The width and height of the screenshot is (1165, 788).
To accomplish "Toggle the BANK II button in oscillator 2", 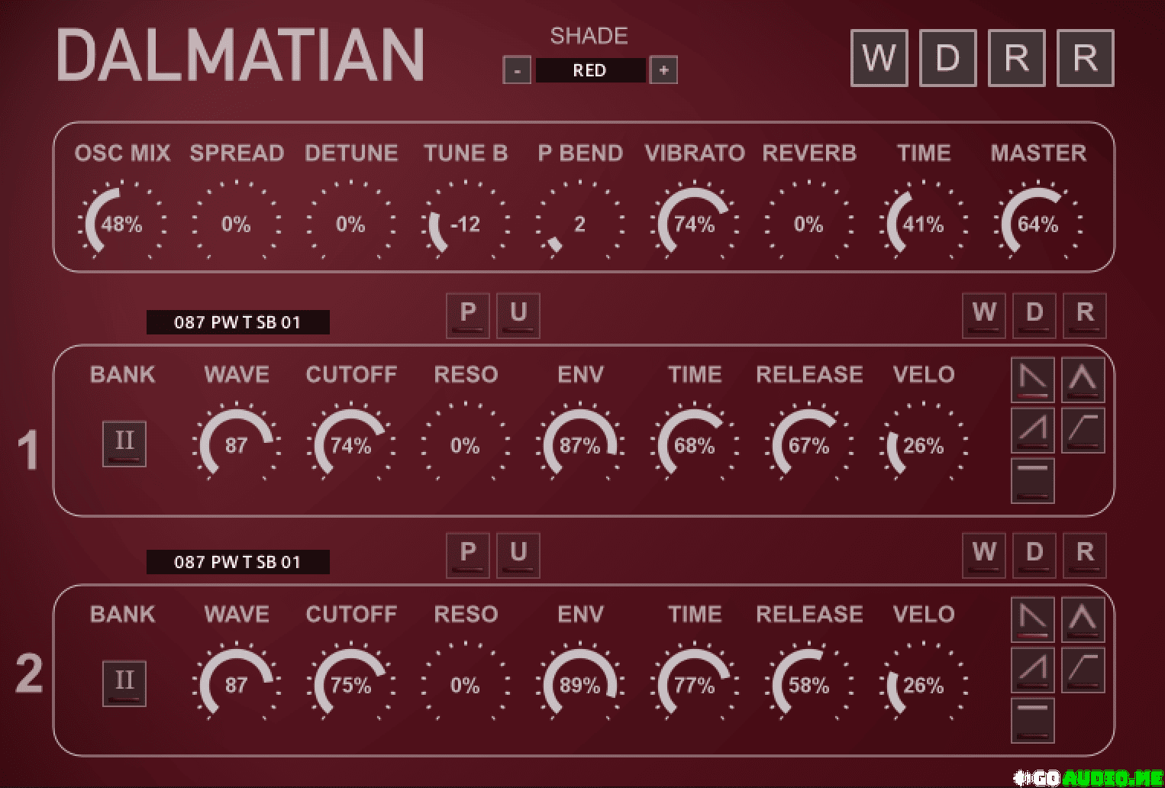I will click(x=124, y=683).
